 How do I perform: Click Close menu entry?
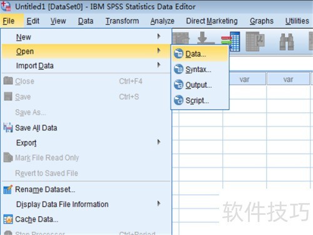[x=86, y=81]
